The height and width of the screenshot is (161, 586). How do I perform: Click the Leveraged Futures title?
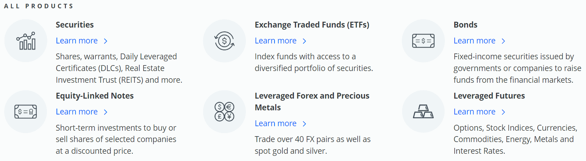(x=489, y=96)
